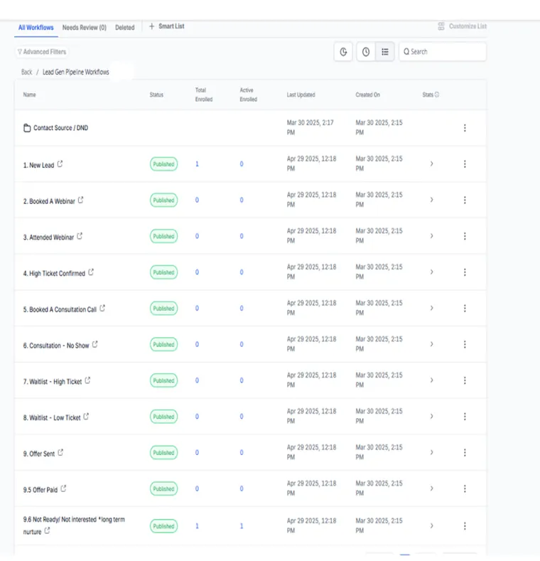
Task: Expand stats for 9.6 Not Ready nurture
Action: tap(431, 526)
